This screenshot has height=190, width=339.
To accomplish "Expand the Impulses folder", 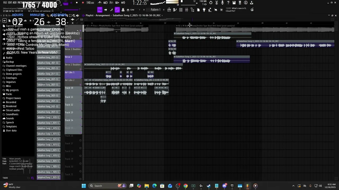I will pos(11,82).
